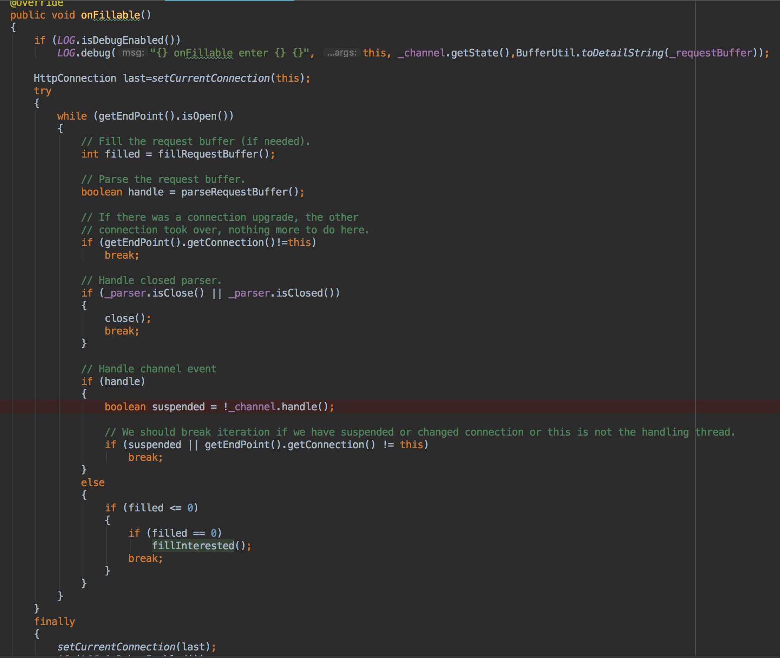Click the "Handle closed parser" comment

pos(151,281)
